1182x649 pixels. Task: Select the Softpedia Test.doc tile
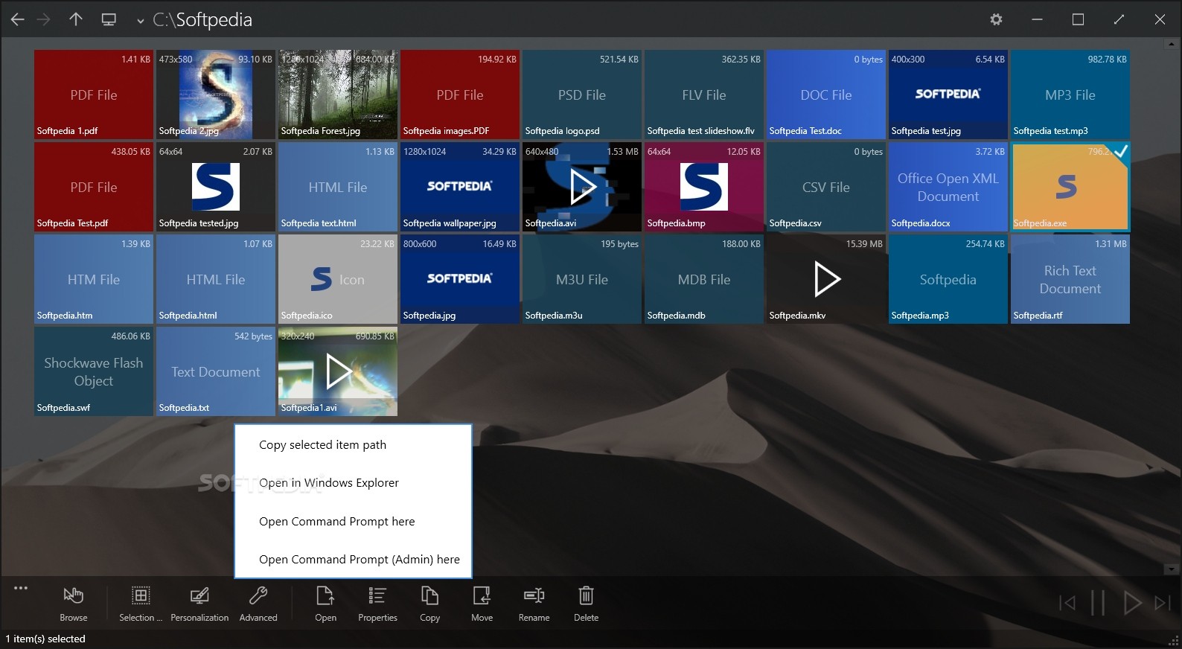click(x=826, y=95)
